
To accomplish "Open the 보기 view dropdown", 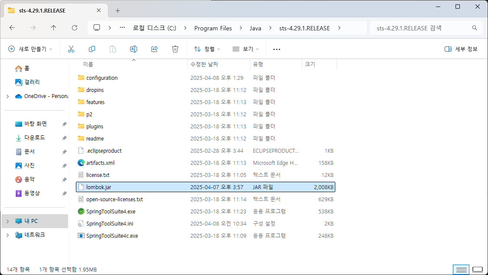I will pyautogui.click(x=246, y=49).
